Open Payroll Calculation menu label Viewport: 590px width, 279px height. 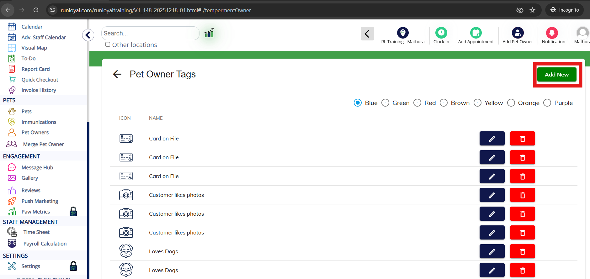pyautogui.click(x=45, y=244)
